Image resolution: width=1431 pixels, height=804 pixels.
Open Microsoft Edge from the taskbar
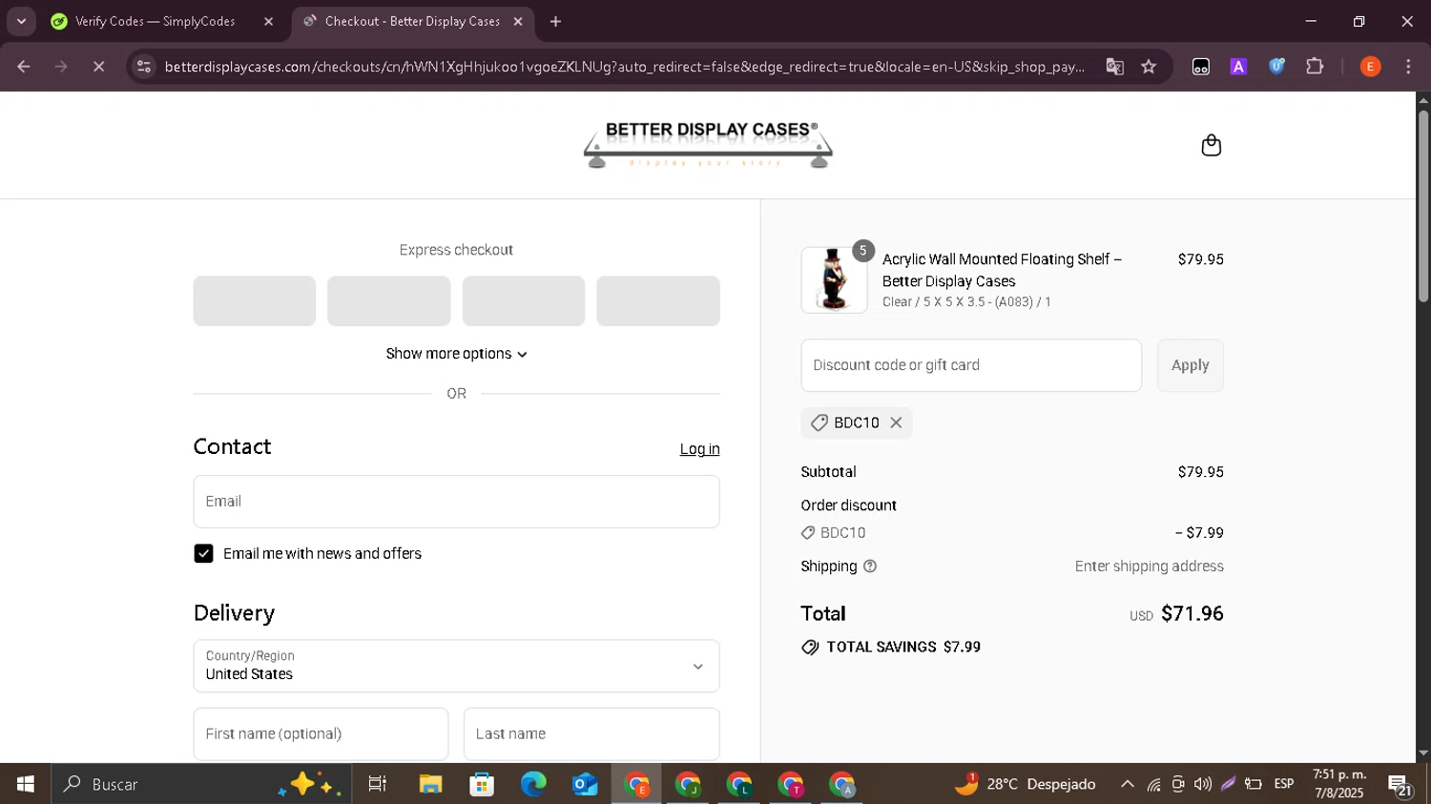pyautogui.click(x=533, y=784)
